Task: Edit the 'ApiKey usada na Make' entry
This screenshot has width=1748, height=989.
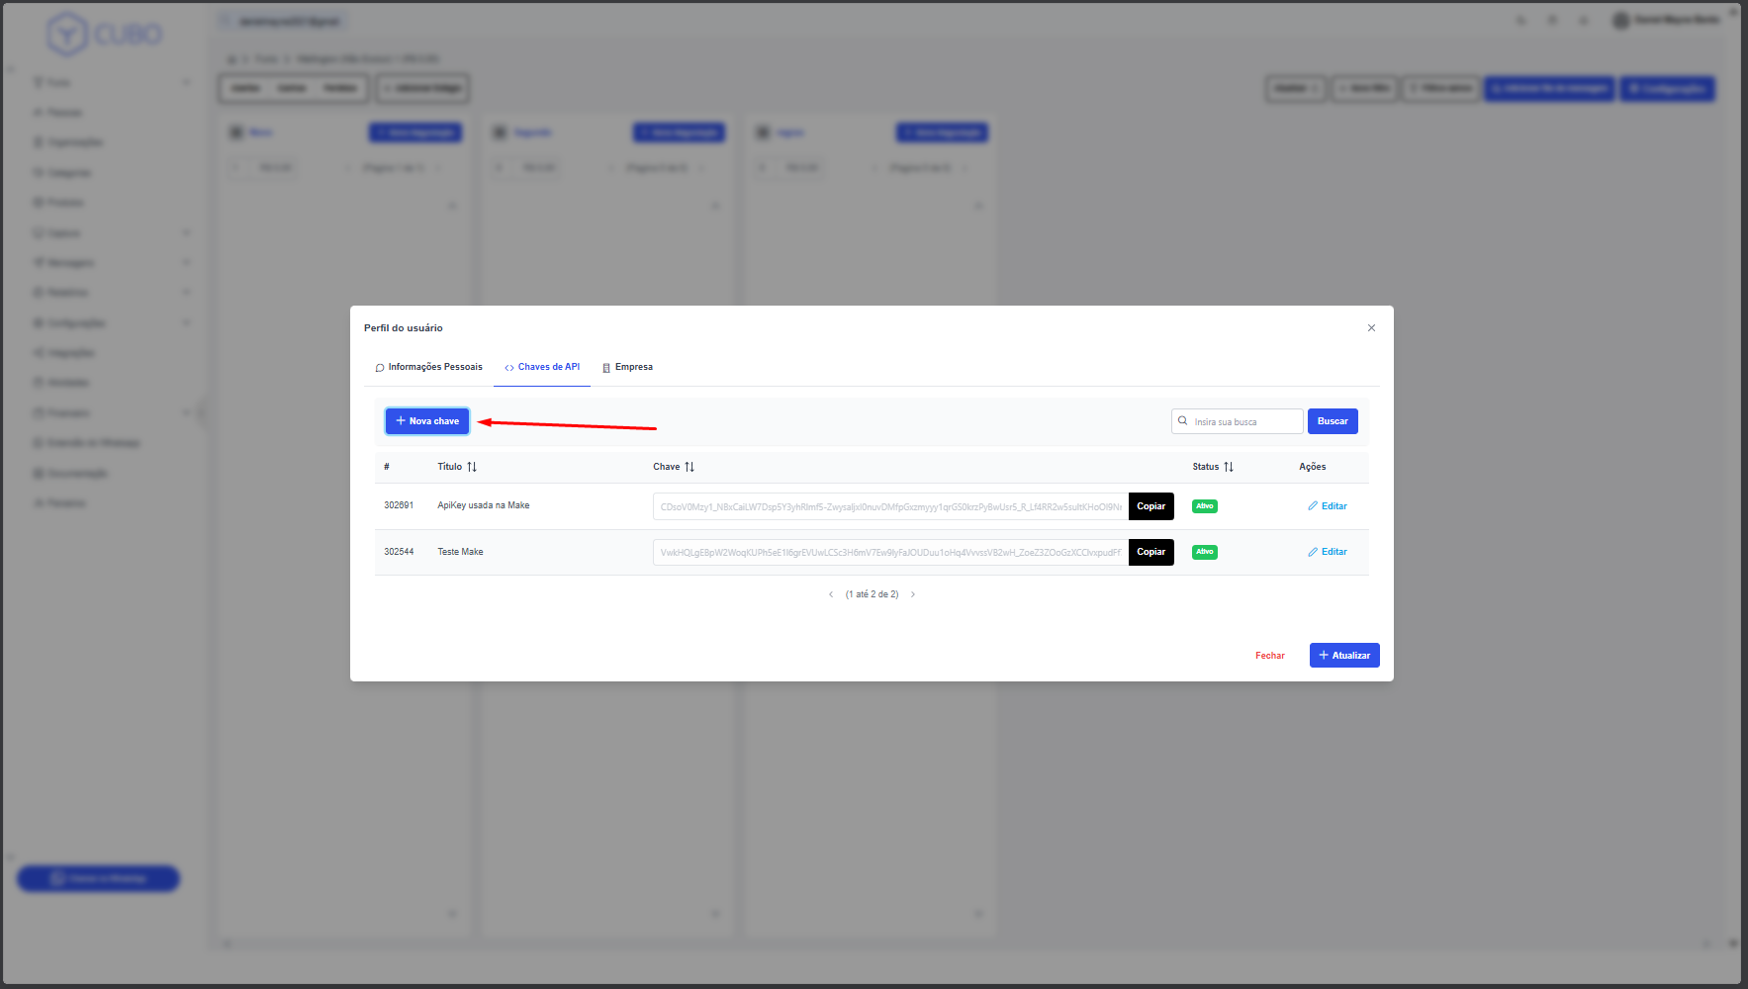Action: click(x=1328, y=506)
